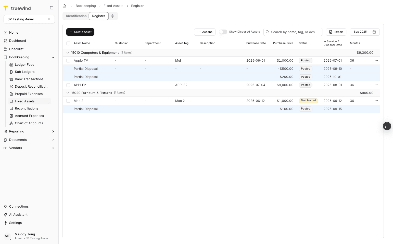The image size is (393, 244).
Task: Switch to the Identification tab
Action: pyautogui.click(x=76, y=16)
